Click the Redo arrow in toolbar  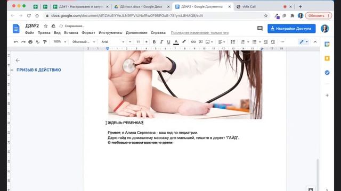23,42
